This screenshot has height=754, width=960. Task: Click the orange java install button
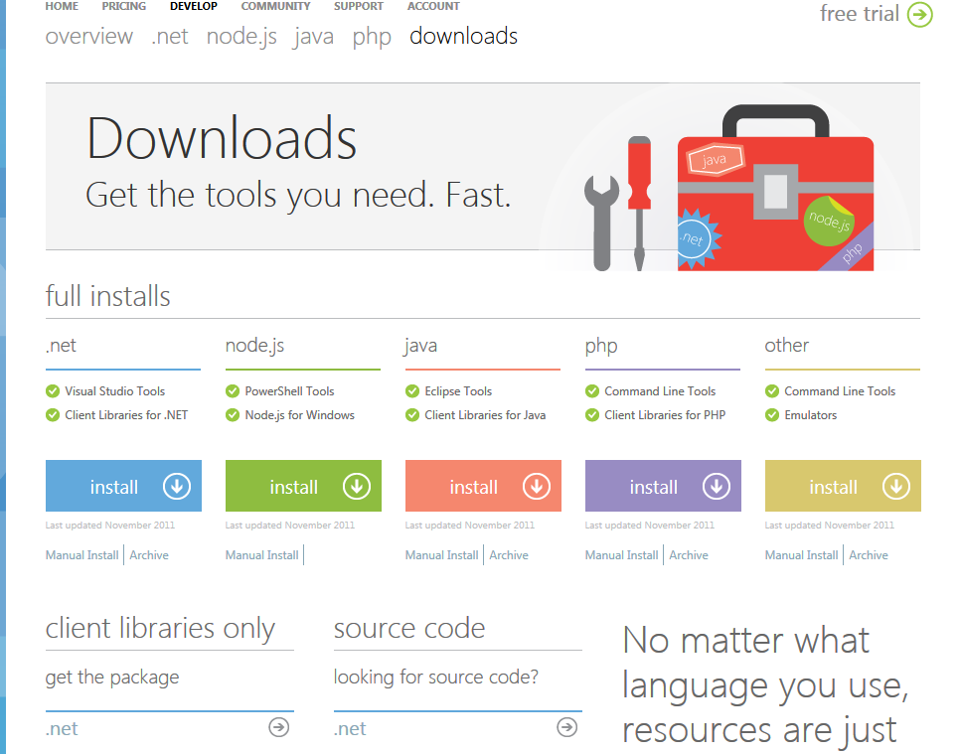coord(483,486)
